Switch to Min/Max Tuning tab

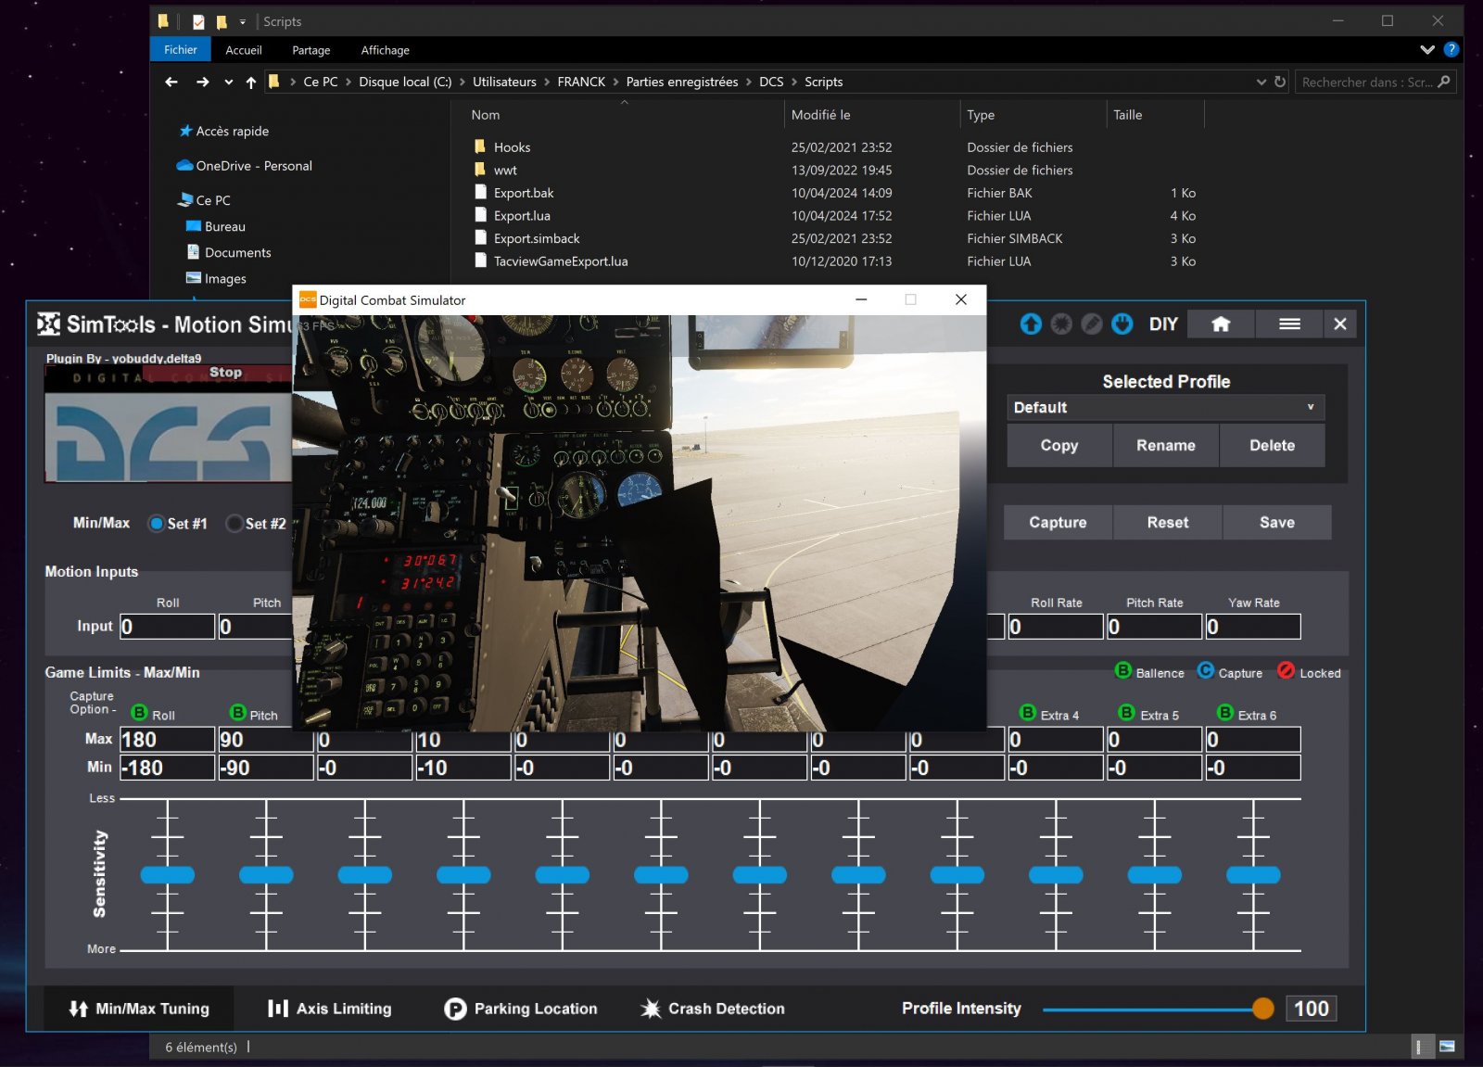140,1009
